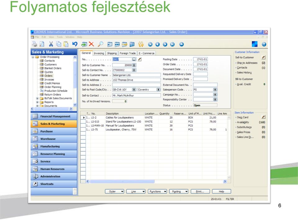Open the Line dropdown button
This screenshot has height=220, width=298.
point(136,191)
